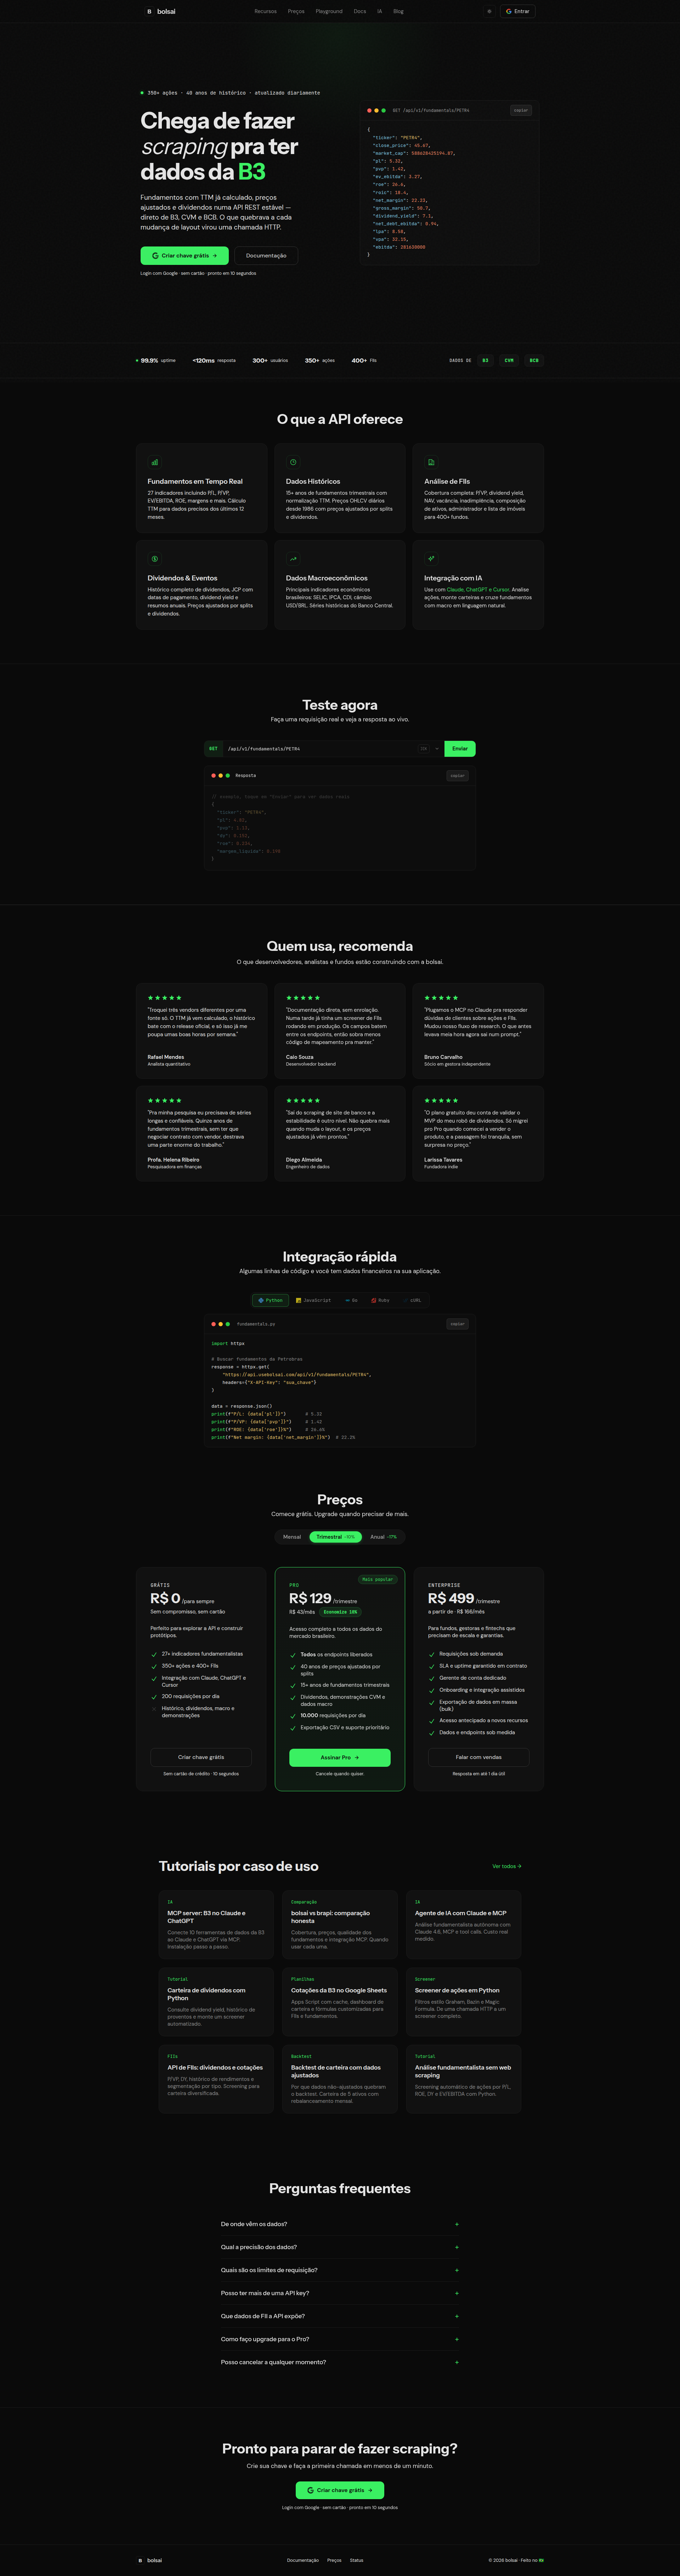Switch to the Go code tab
The image size is (680, 2576).
click(351, 1300)
